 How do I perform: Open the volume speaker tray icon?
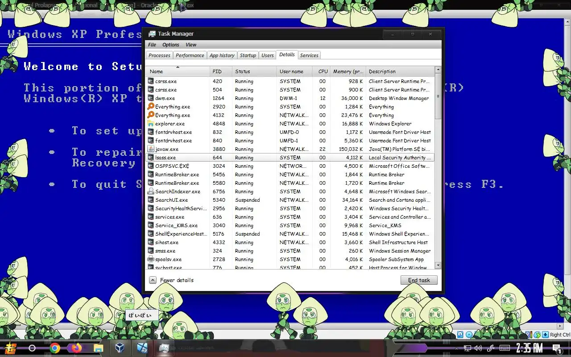point(478,348)
